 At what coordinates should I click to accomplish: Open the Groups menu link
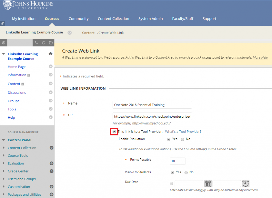point(14,101)
